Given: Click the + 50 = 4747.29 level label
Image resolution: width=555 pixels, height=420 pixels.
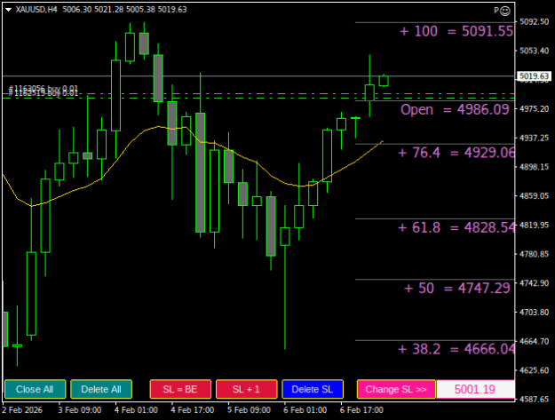Looking at the screenshot, I should (457, 288).
